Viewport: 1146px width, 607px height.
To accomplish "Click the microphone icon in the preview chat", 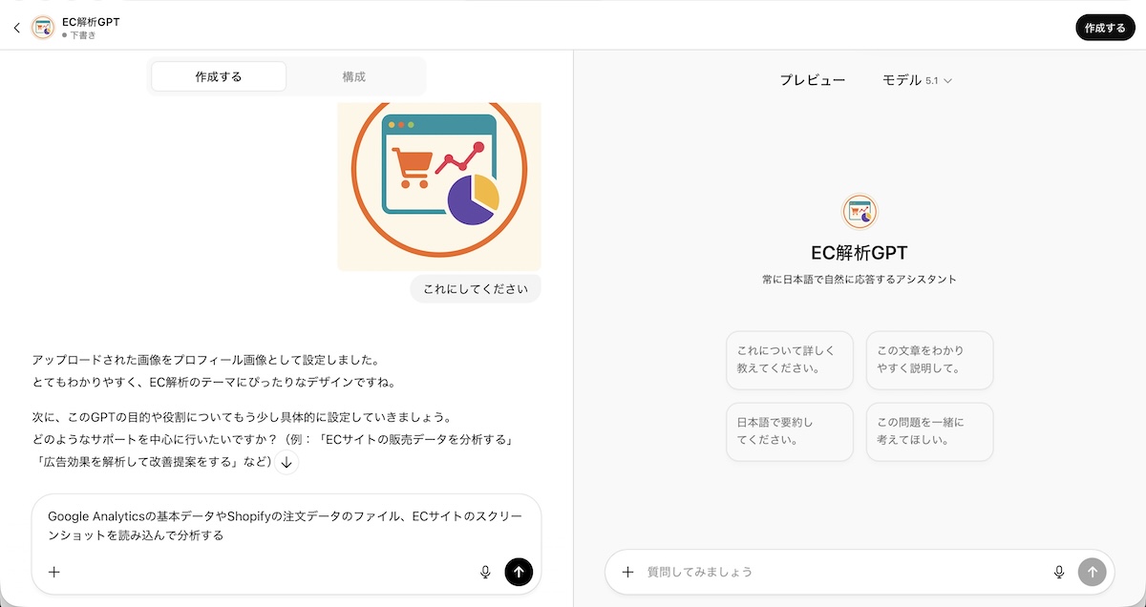I will (x=1059, y=572).
